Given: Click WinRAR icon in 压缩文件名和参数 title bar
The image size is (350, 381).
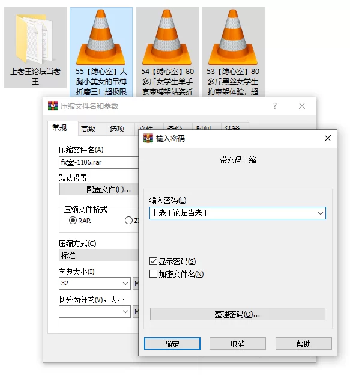Looking at the screenshot, I should pyautogui.click(x=53, y=106).
